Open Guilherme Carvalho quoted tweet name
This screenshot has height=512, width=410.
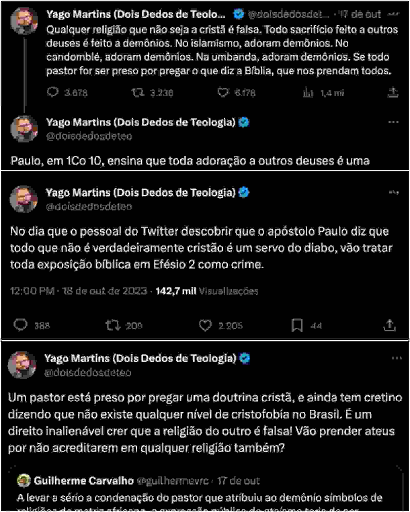click(x=84, y=481)
